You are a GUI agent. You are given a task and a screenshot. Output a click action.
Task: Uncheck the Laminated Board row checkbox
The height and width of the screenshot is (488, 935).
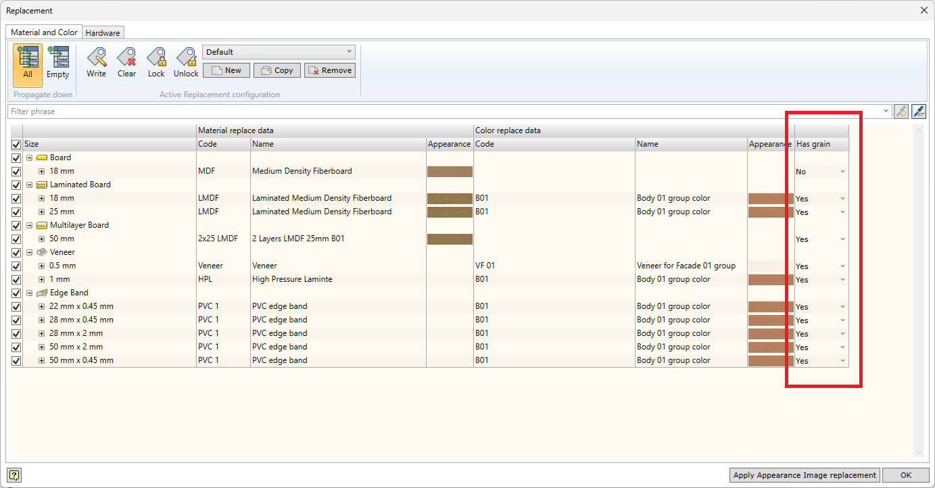[16, 185]
